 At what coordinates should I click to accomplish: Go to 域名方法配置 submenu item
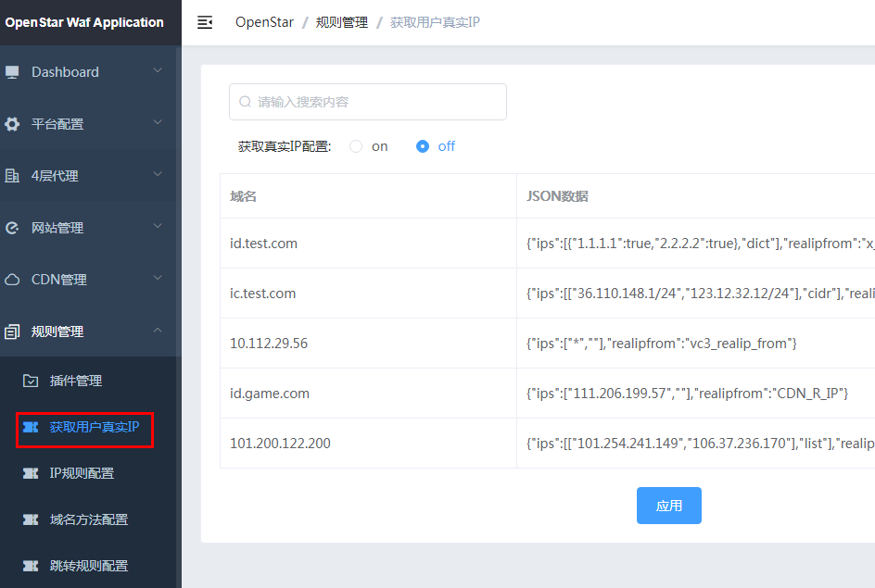88,519
